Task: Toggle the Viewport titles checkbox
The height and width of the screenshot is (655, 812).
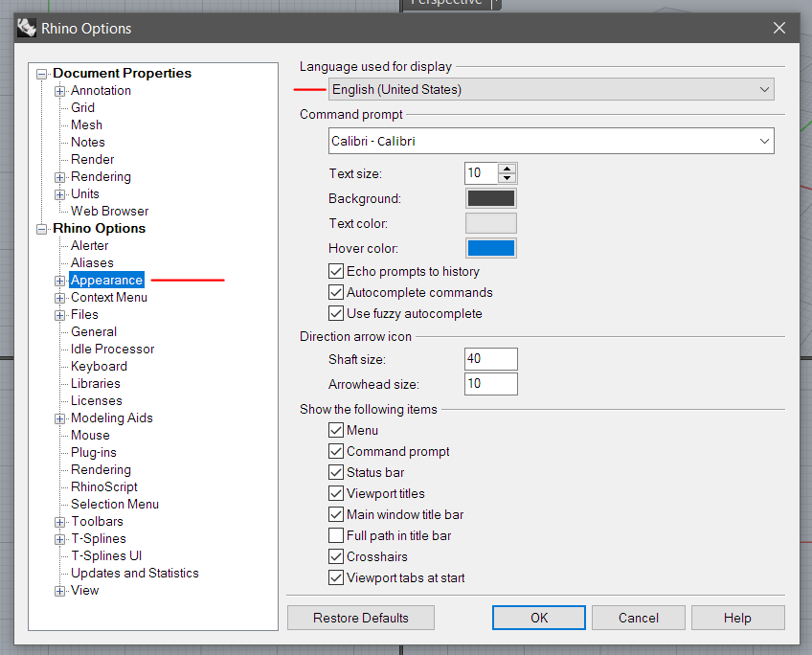Action: coord(336,493)
